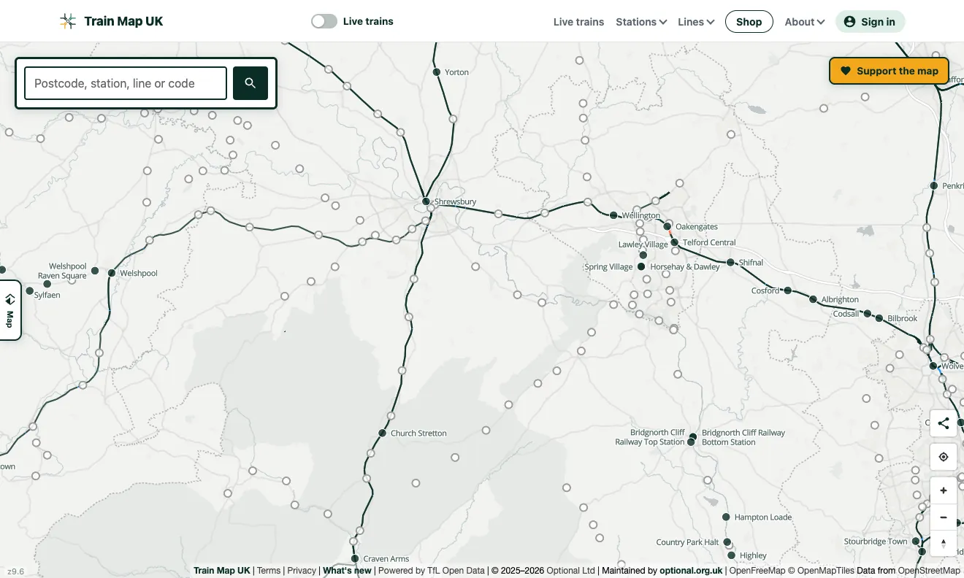Click the Shifnal station marker

[x=730, y=263]
